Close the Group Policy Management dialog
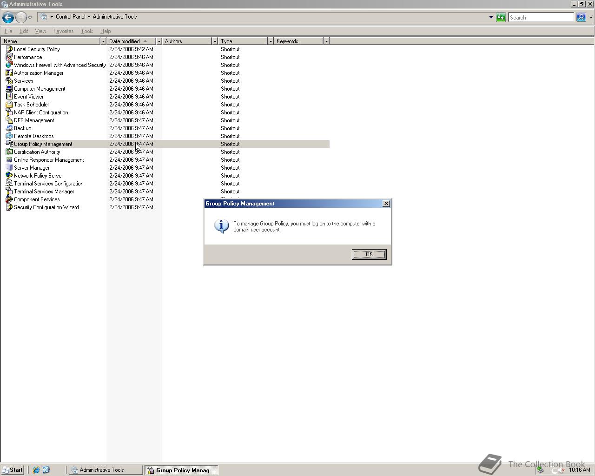 pyautogui.click(x=386, y=204)
